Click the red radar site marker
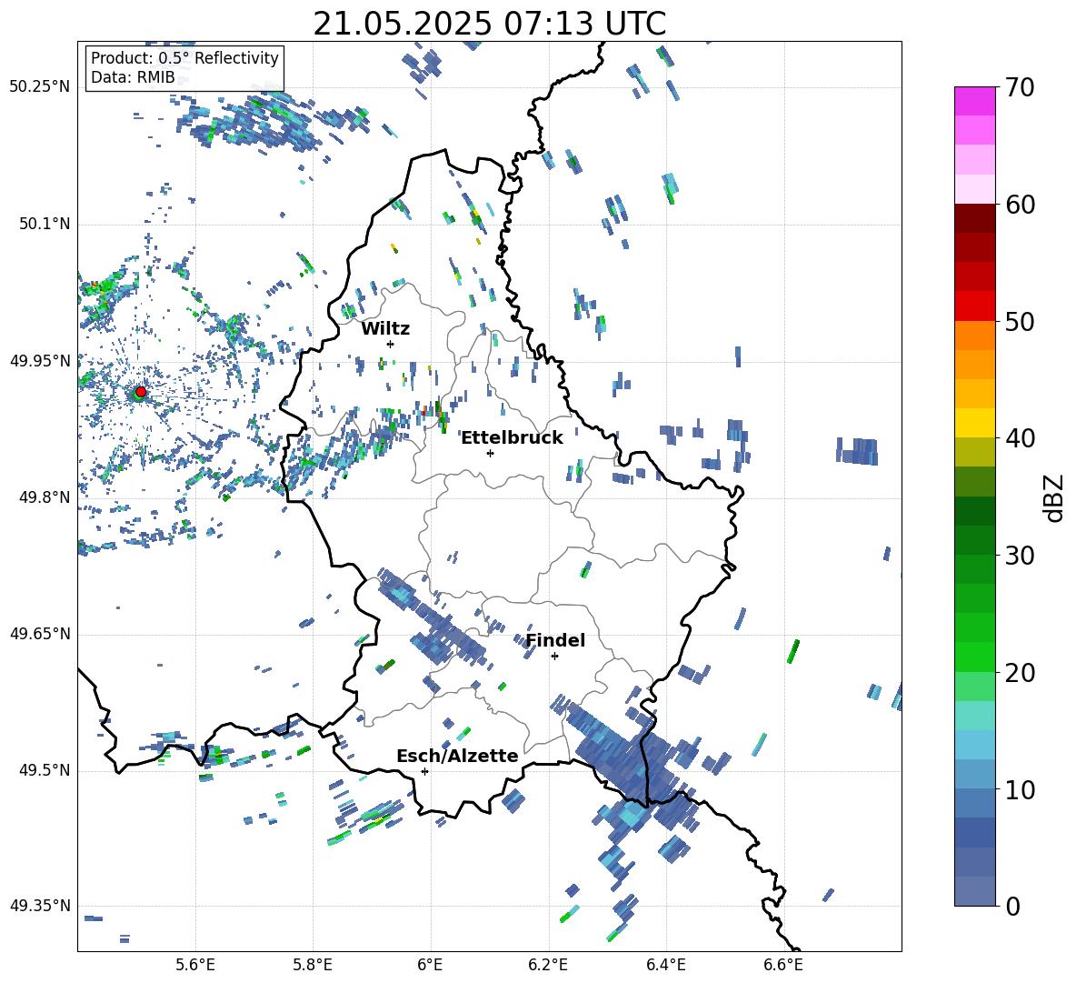 [141, 391]
